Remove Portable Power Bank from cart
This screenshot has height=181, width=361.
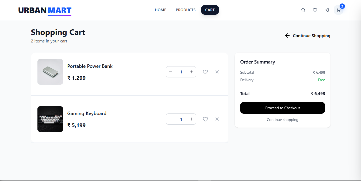217,72
